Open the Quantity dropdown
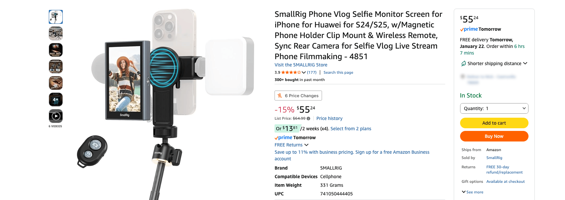Viewport: 565px width, 200px height. 494,108
